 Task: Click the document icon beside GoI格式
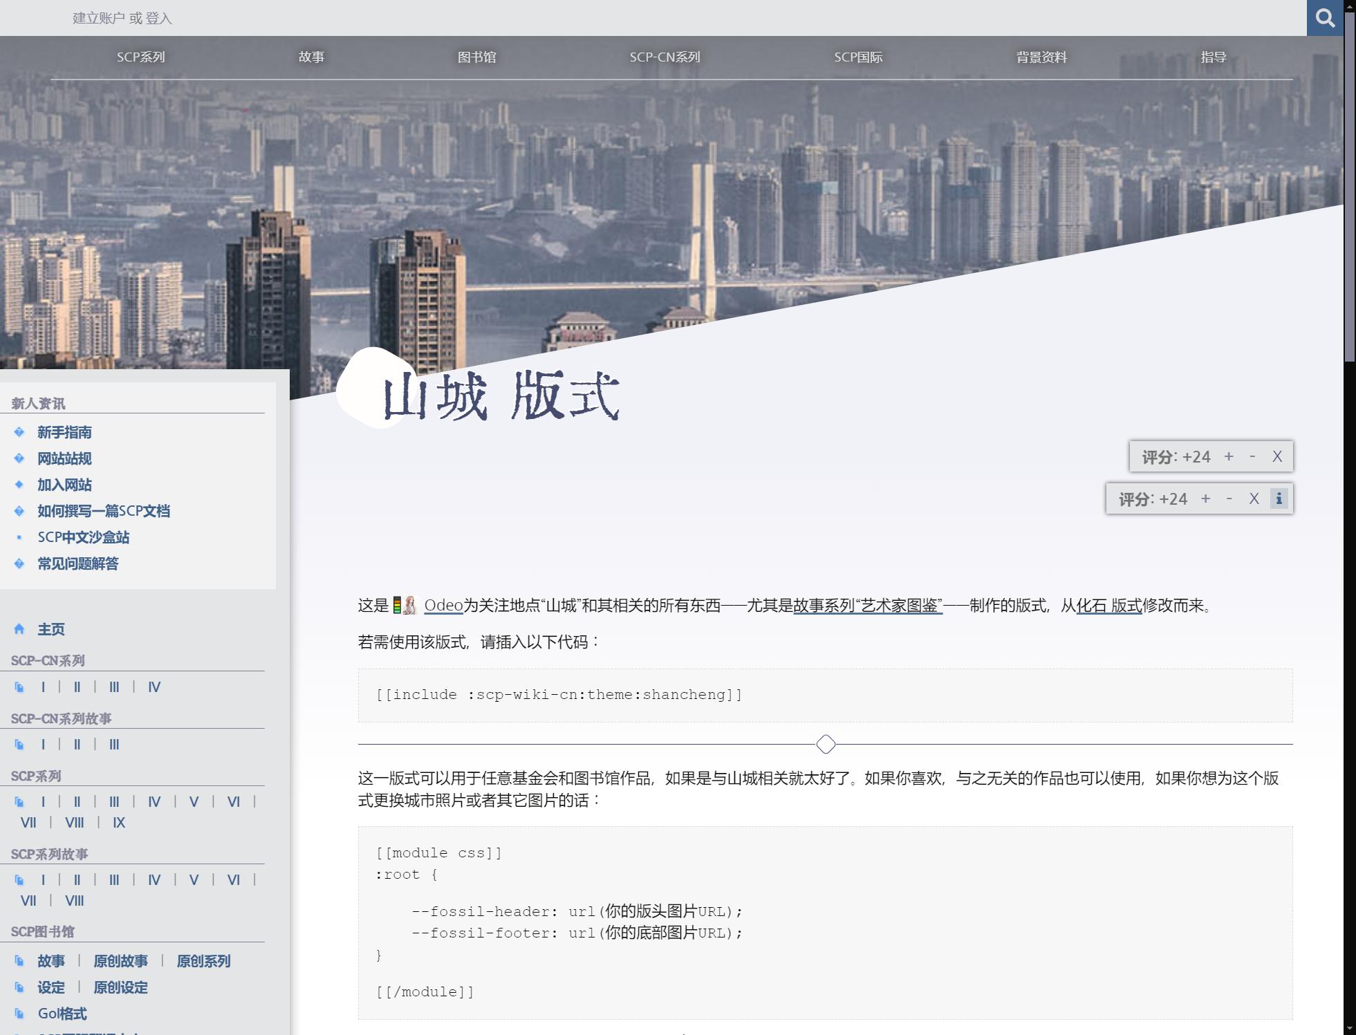pos(19,1014)
